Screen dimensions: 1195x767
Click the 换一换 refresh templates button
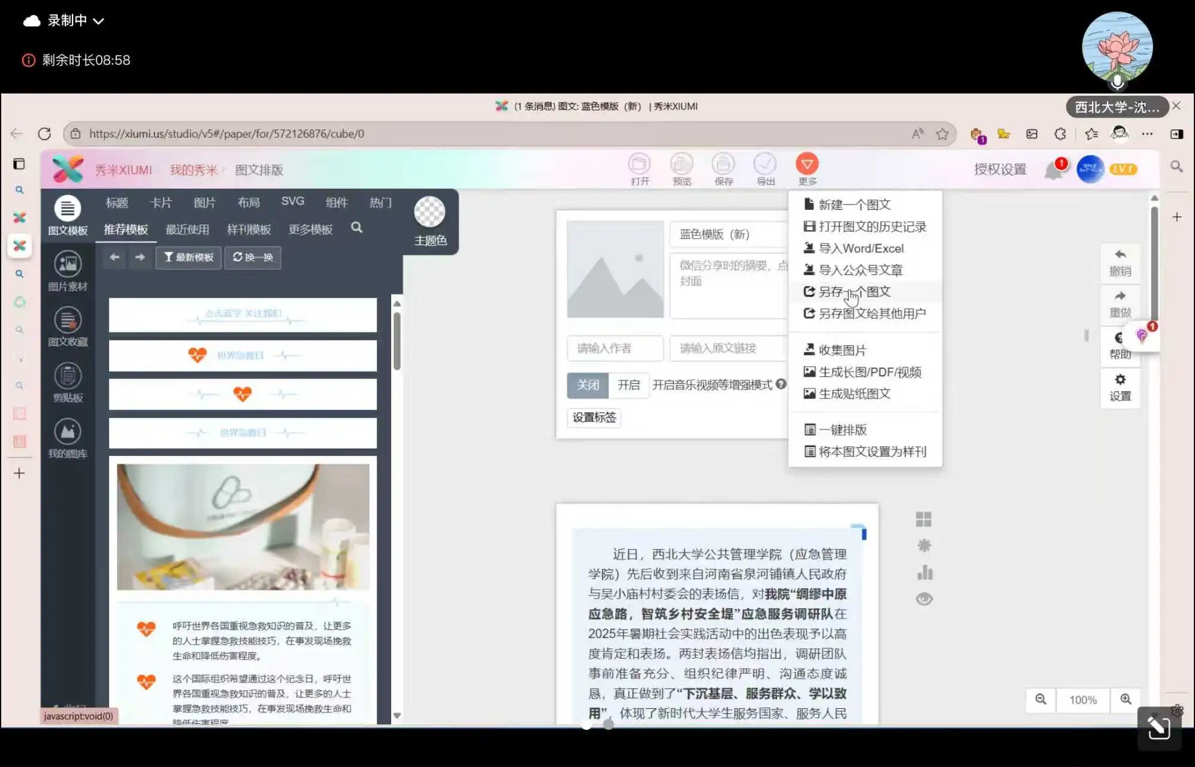[253, 257]
